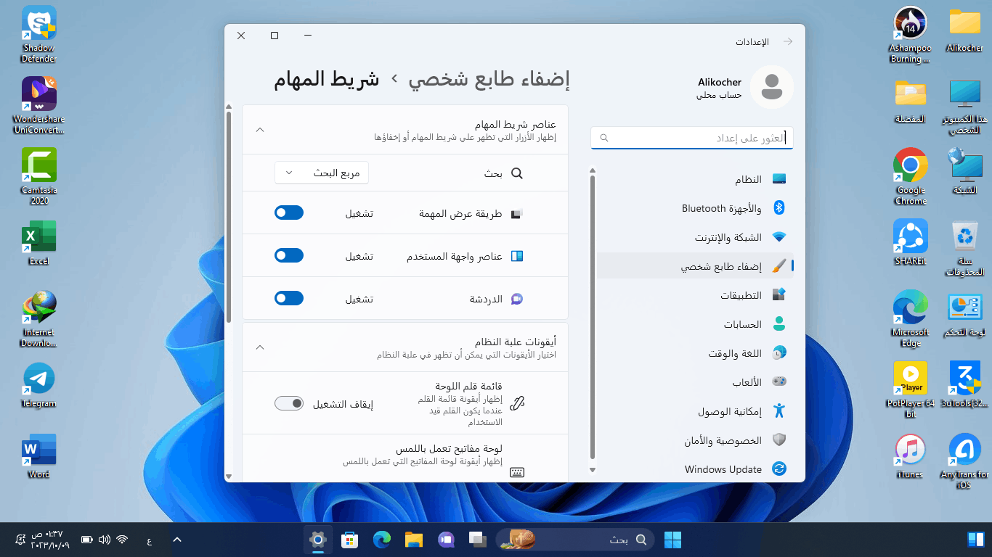The width and height of the screenshot is (992, 557).
Task: Launch Microsoft Edge from the taskbar
Action: [381, 540]
